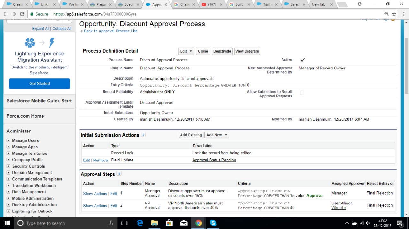This screenshot has width=409, height=229.
Task: Expand Company Profile in sidebar
Action: point(9,160)
